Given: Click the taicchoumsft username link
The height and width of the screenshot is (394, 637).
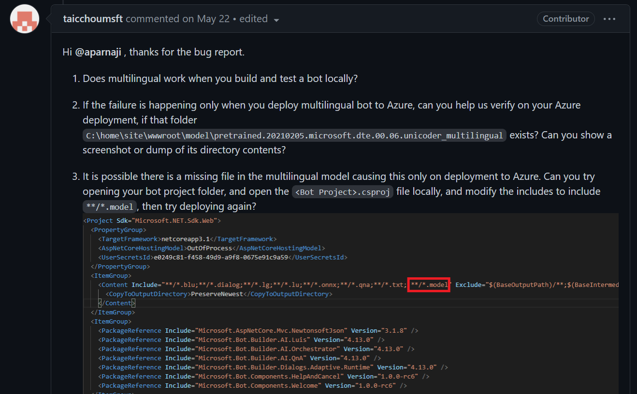Looking at the screenshot, I should (x=92, y=18).
